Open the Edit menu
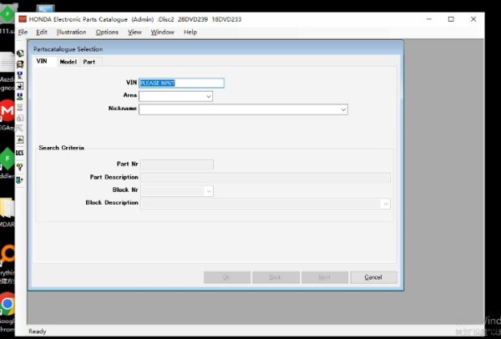This screenshot has height=339, width=501. coord(42,32)
